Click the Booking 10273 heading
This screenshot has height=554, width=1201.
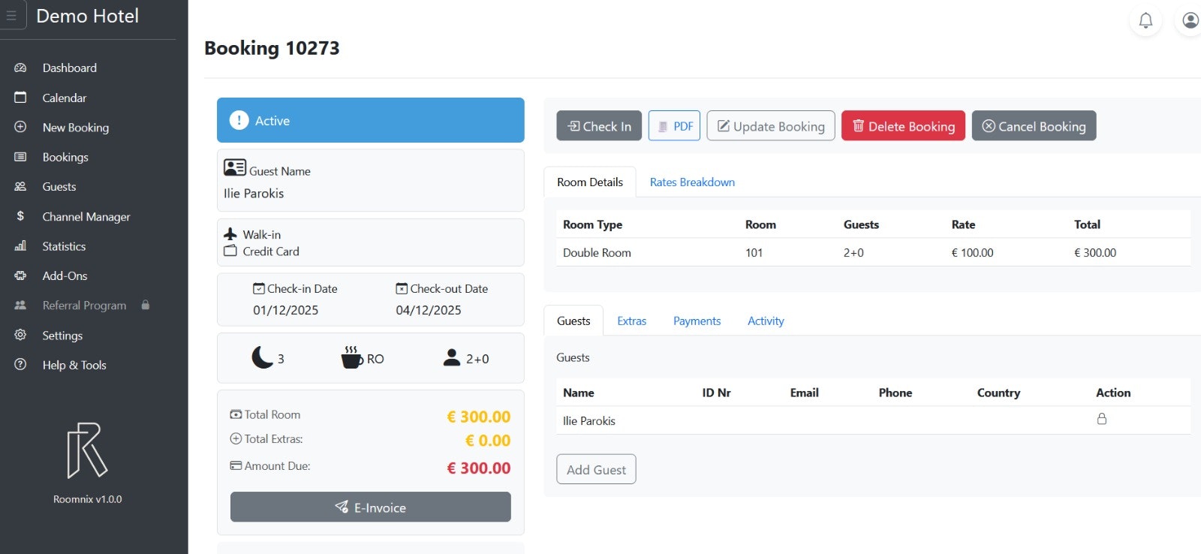coord(272,48)
